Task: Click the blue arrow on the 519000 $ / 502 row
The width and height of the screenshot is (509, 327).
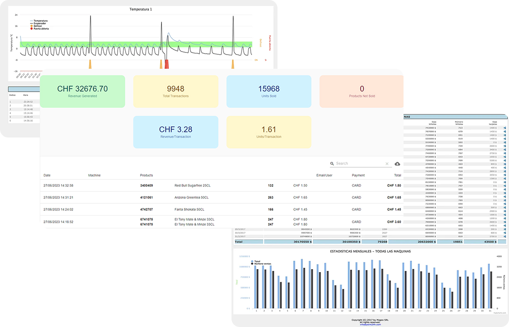Action: pyautogui.click(x=504, y=142)
